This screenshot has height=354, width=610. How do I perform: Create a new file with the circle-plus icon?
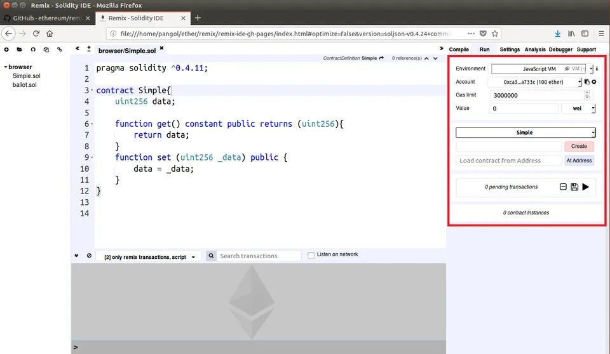[x=6, y=49]
